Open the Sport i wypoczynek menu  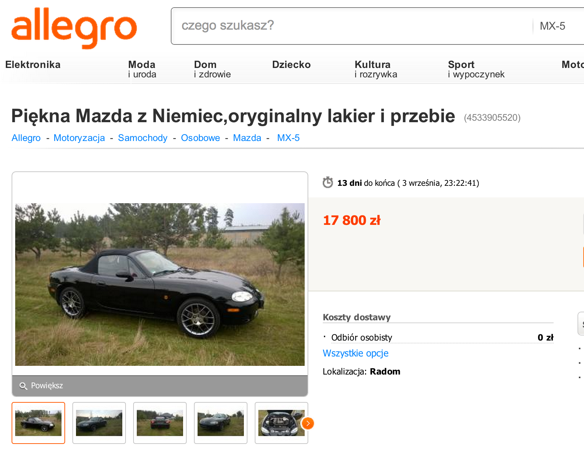pyautogui.click(x=476, y=69)
